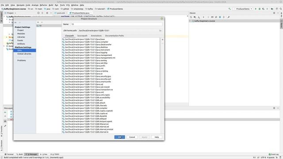283x159 pixels.
Task: Open the Build tool window tab
Action: coord(19,154)
